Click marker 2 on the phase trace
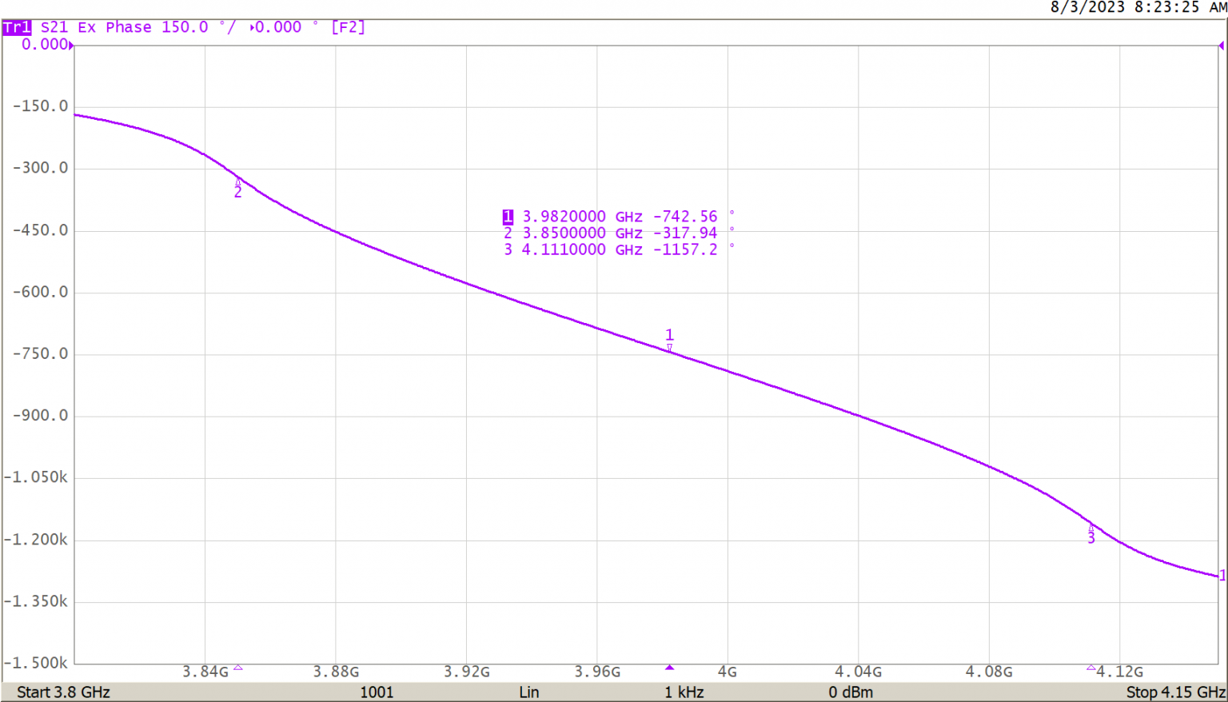Screen dimensions: 1228x702 point(237,183)
